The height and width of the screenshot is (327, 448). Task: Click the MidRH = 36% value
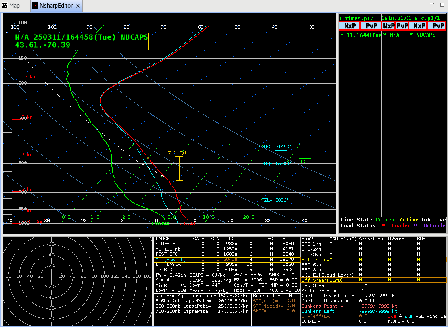click(170, 285)
